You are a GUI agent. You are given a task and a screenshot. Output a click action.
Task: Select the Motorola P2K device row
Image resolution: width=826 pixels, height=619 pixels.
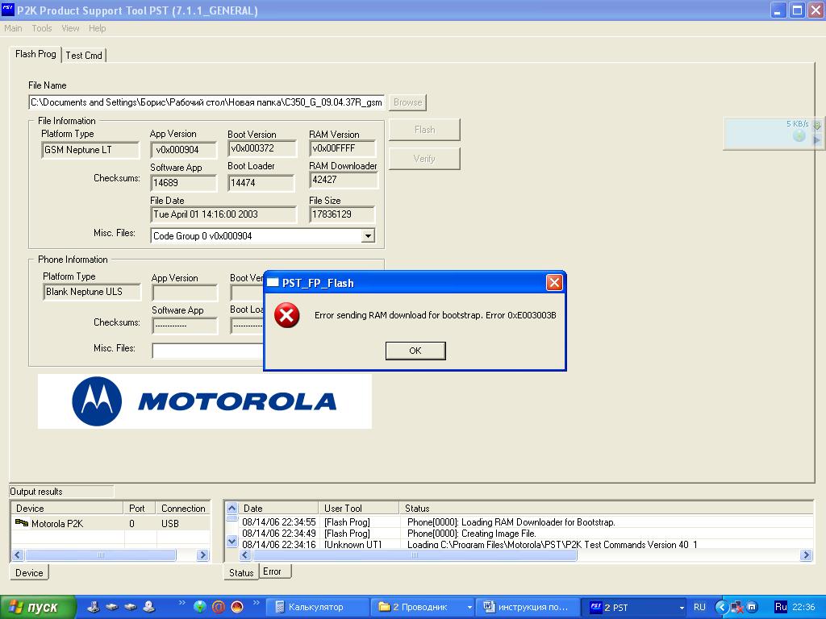pyautogui.click(x=111, y=523)
